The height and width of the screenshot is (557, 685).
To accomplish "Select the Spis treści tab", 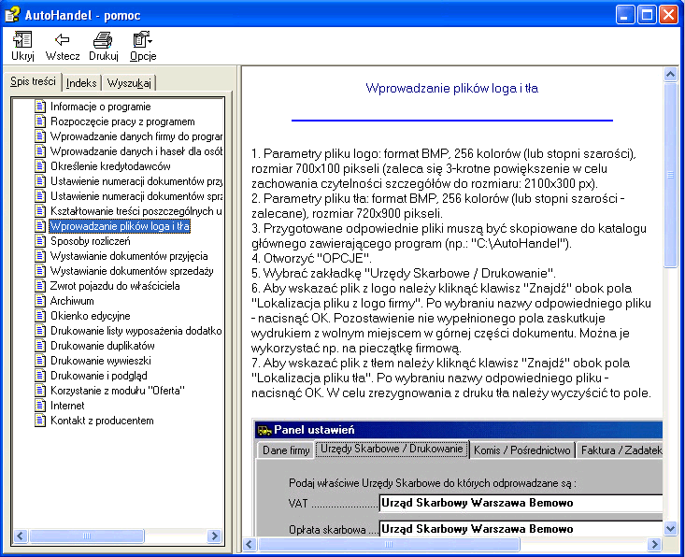I will (33, 82).
